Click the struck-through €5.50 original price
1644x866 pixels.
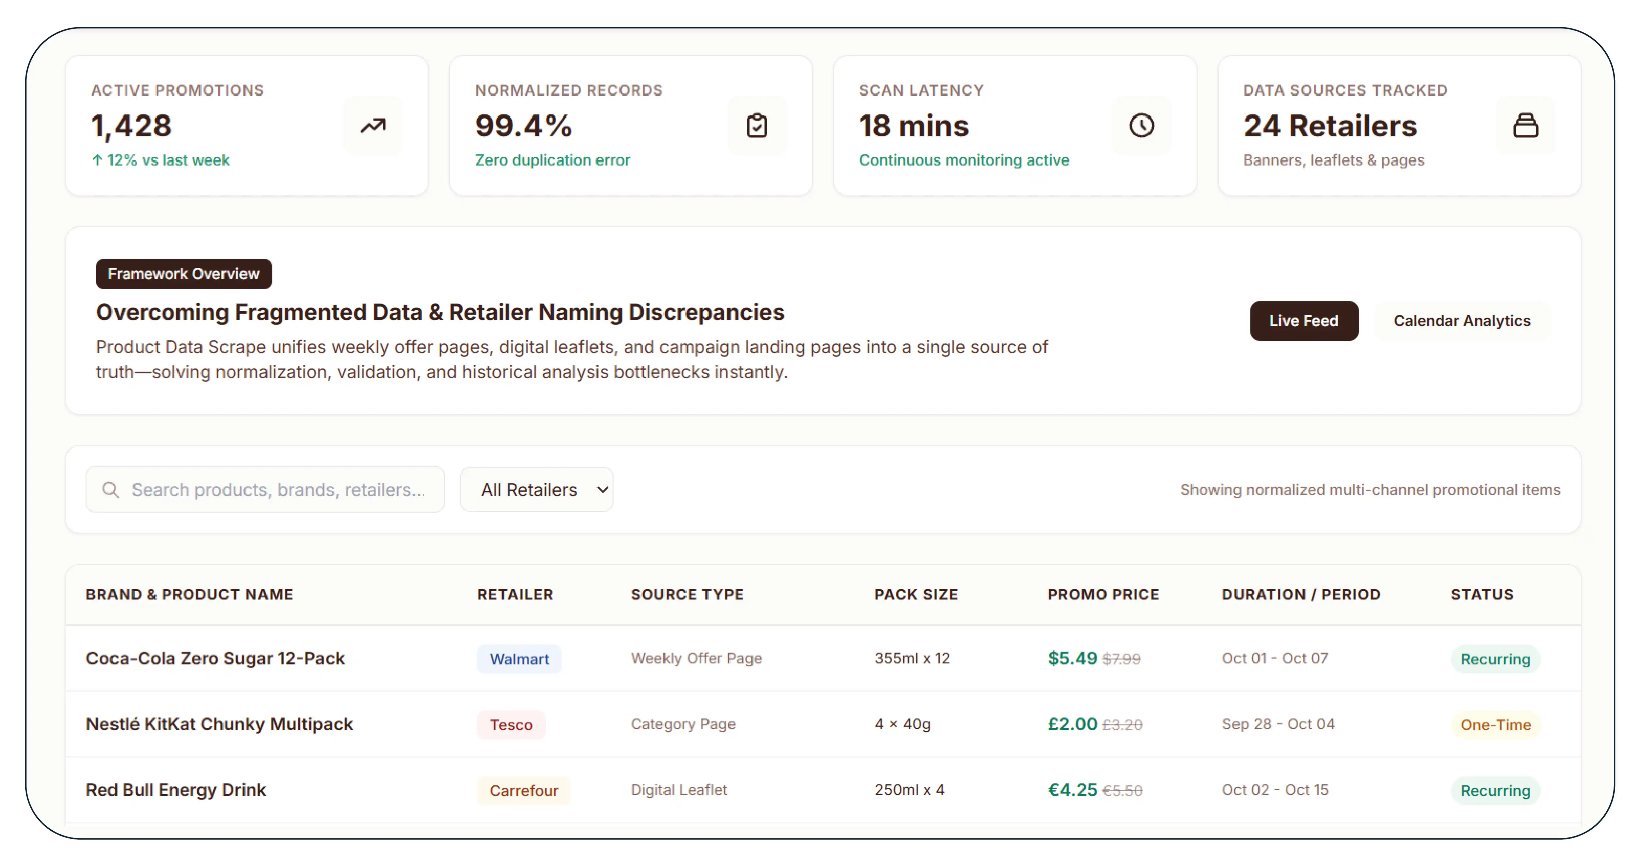click(x=1122, y=791)
